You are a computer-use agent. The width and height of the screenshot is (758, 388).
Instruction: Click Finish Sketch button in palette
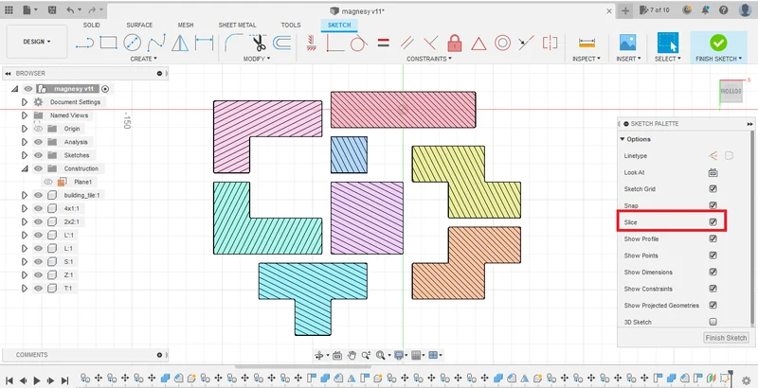726,338
